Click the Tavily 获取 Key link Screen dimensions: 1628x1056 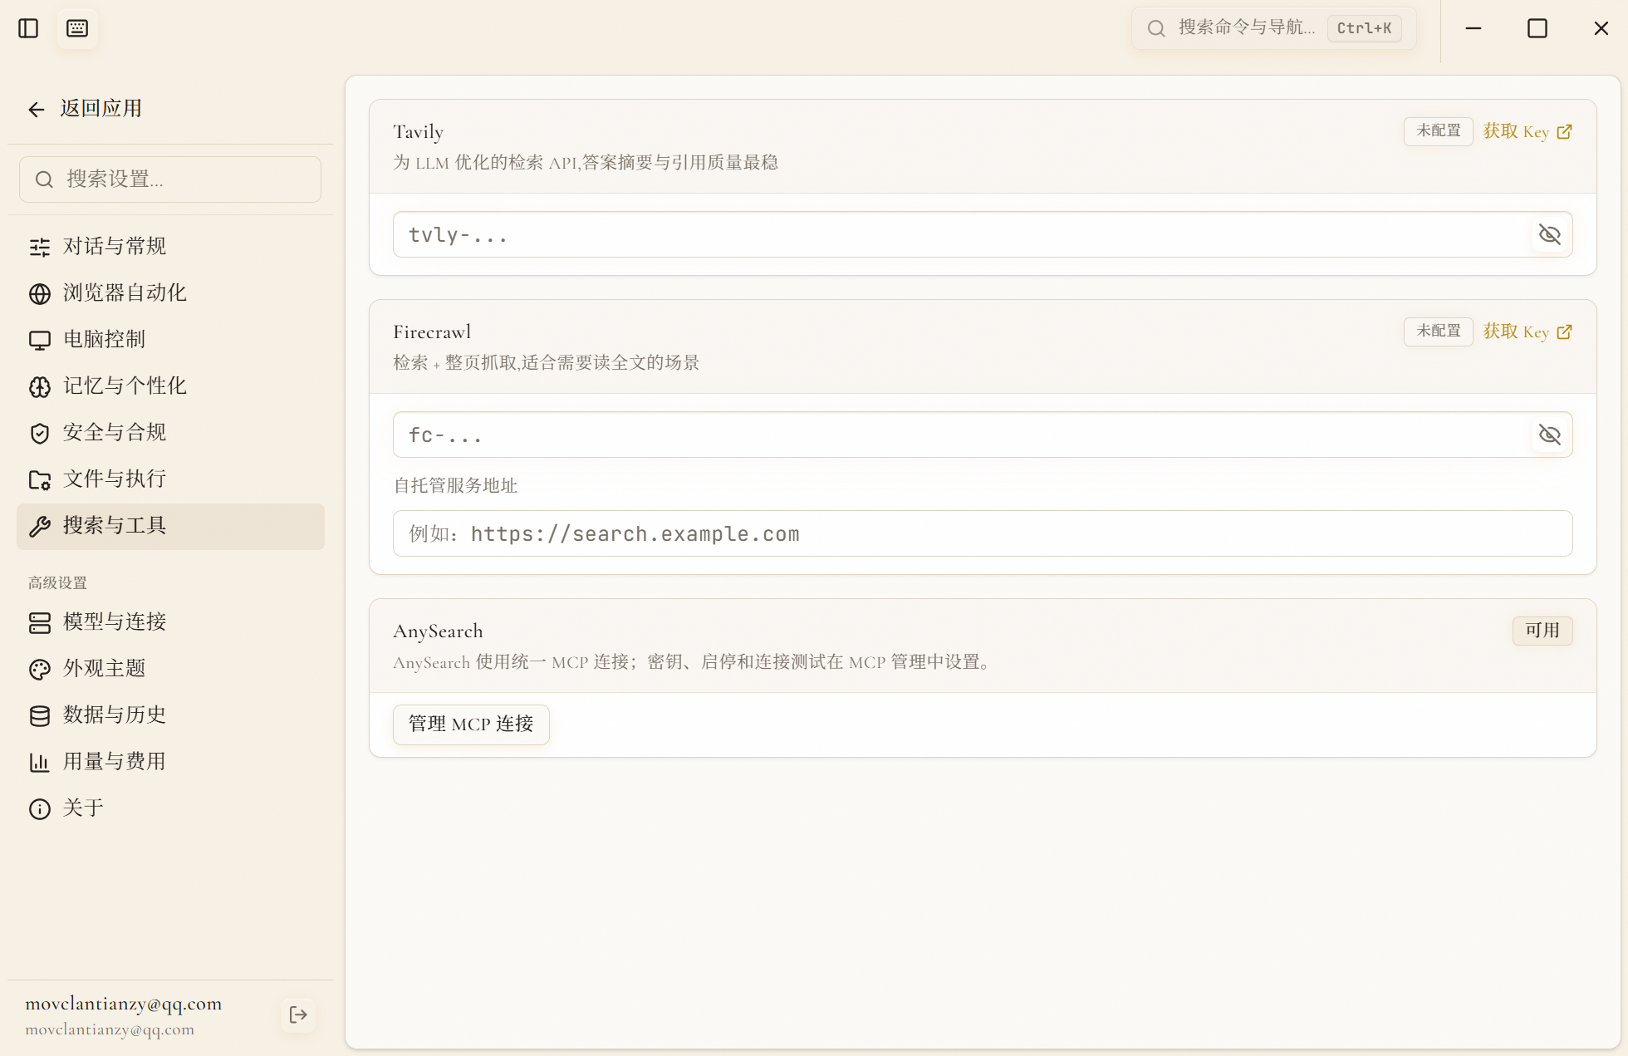click(x=1527, y=131)
